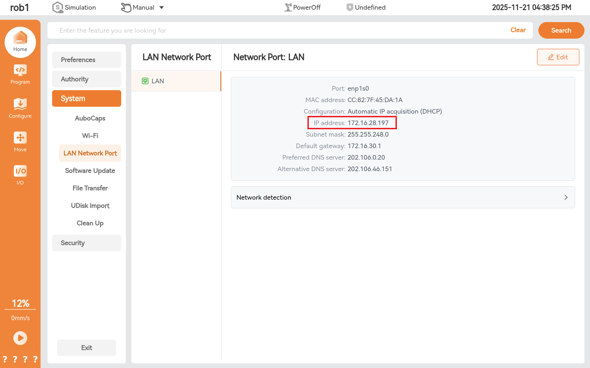
Task: Expand the Preferences section
Action: [x=87, y=60]
